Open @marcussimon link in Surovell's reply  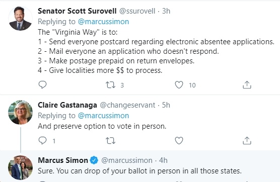click(x=103, y=22)
